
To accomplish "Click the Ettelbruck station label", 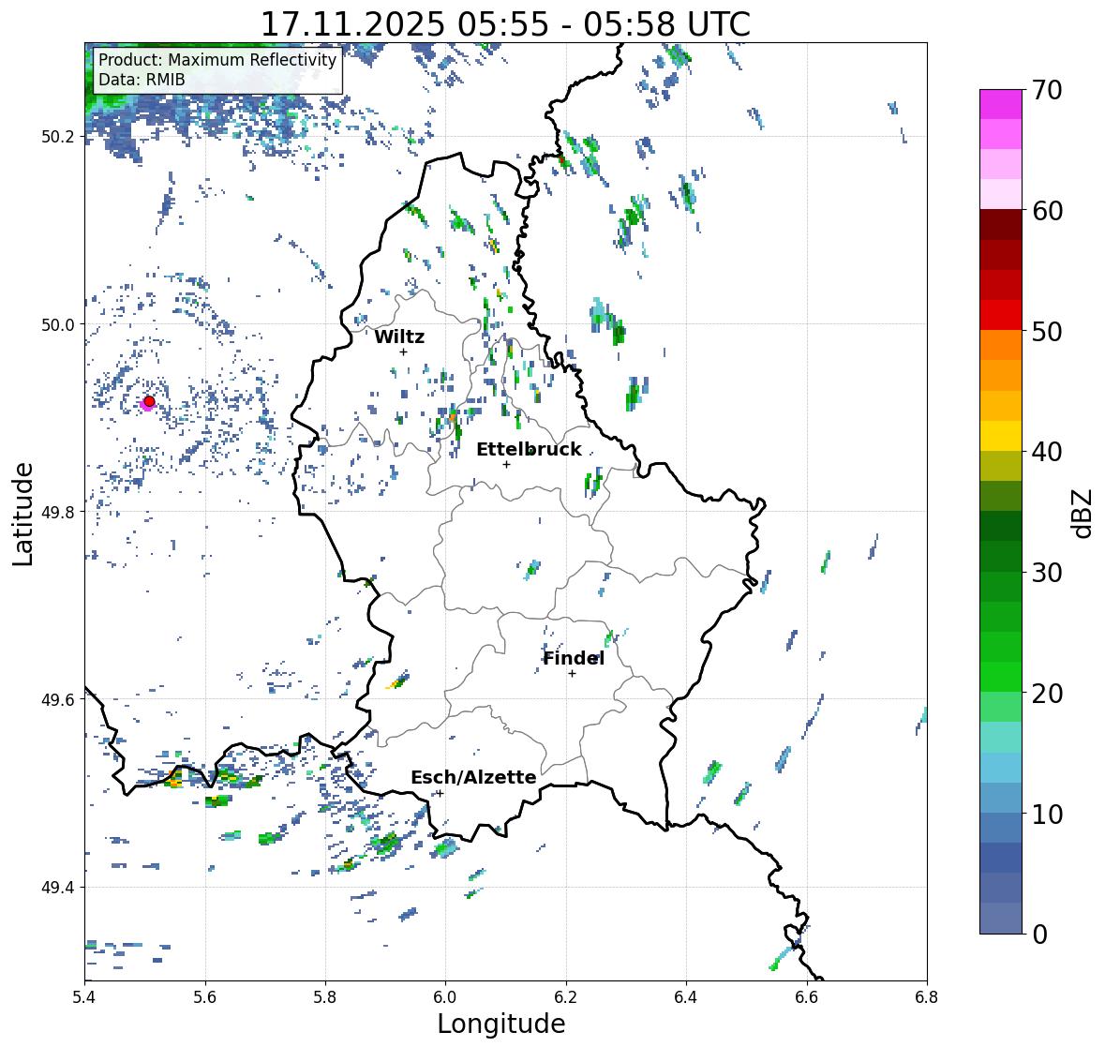I will [529, 449].
